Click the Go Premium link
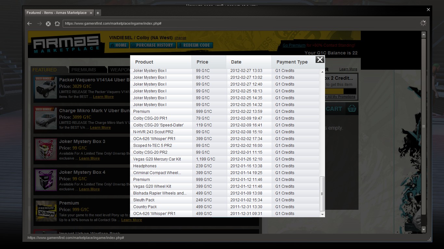Image resolution: width=444 pixels, height=249 pixels. [294, 45]
